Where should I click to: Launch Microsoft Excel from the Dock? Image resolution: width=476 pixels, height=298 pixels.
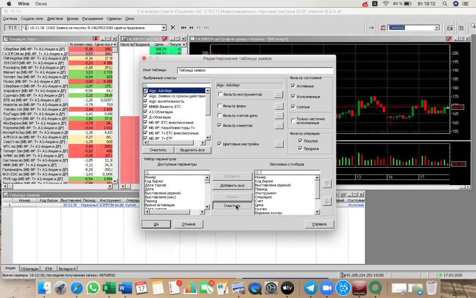[x=109, y=288]
